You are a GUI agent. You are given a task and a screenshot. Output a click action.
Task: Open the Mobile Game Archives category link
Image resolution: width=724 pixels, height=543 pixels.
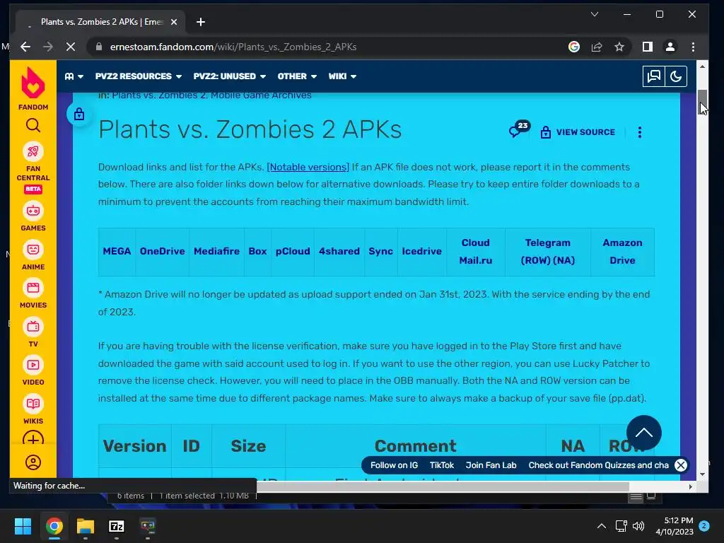pyautogui.click(x=261, y=95)
